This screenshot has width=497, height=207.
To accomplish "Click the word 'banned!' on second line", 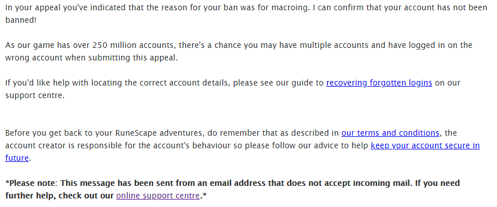I will point(21,20).
